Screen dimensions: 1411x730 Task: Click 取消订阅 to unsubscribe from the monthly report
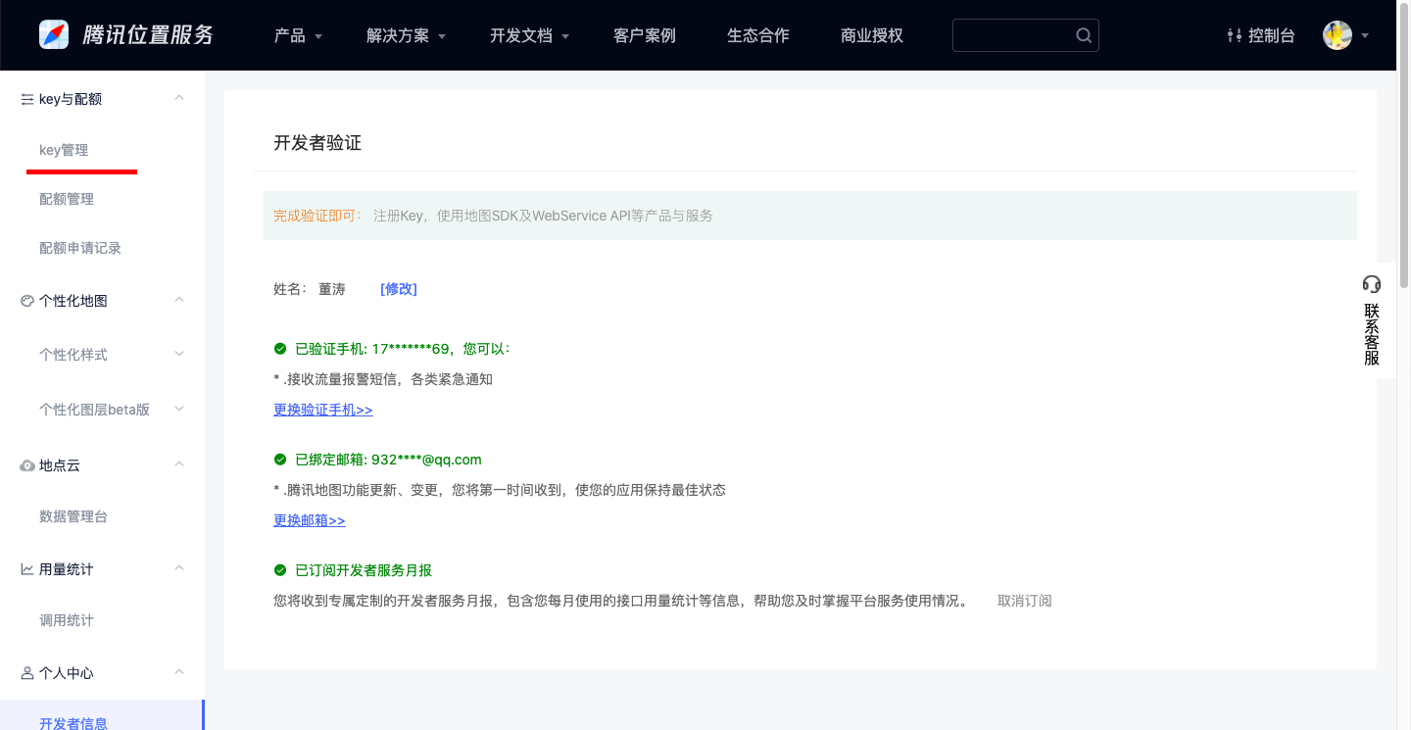point(1024,601)
